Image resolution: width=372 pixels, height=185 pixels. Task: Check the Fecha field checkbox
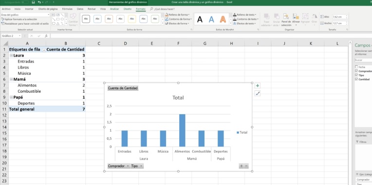click(356, 67)
